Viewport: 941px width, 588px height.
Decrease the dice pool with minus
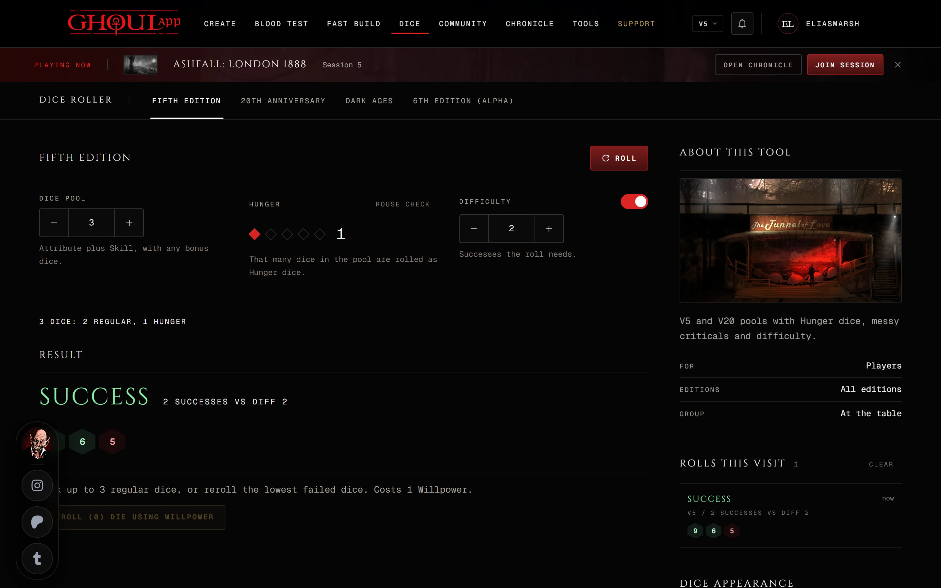tap(54, 223)
